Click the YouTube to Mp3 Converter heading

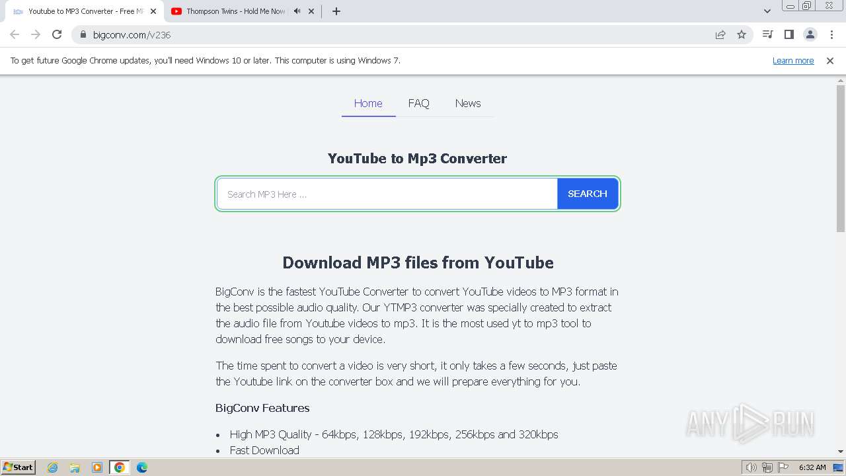pyautogui.click(x=417, y=159)
